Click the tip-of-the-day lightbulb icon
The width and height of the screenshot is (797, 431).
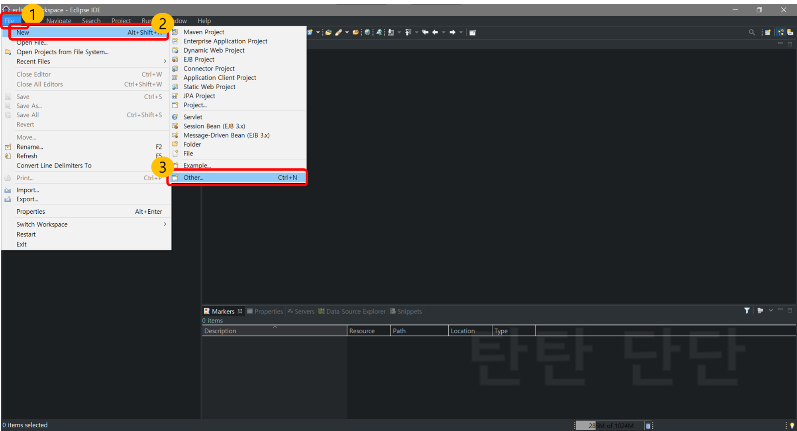coord(792,425)
